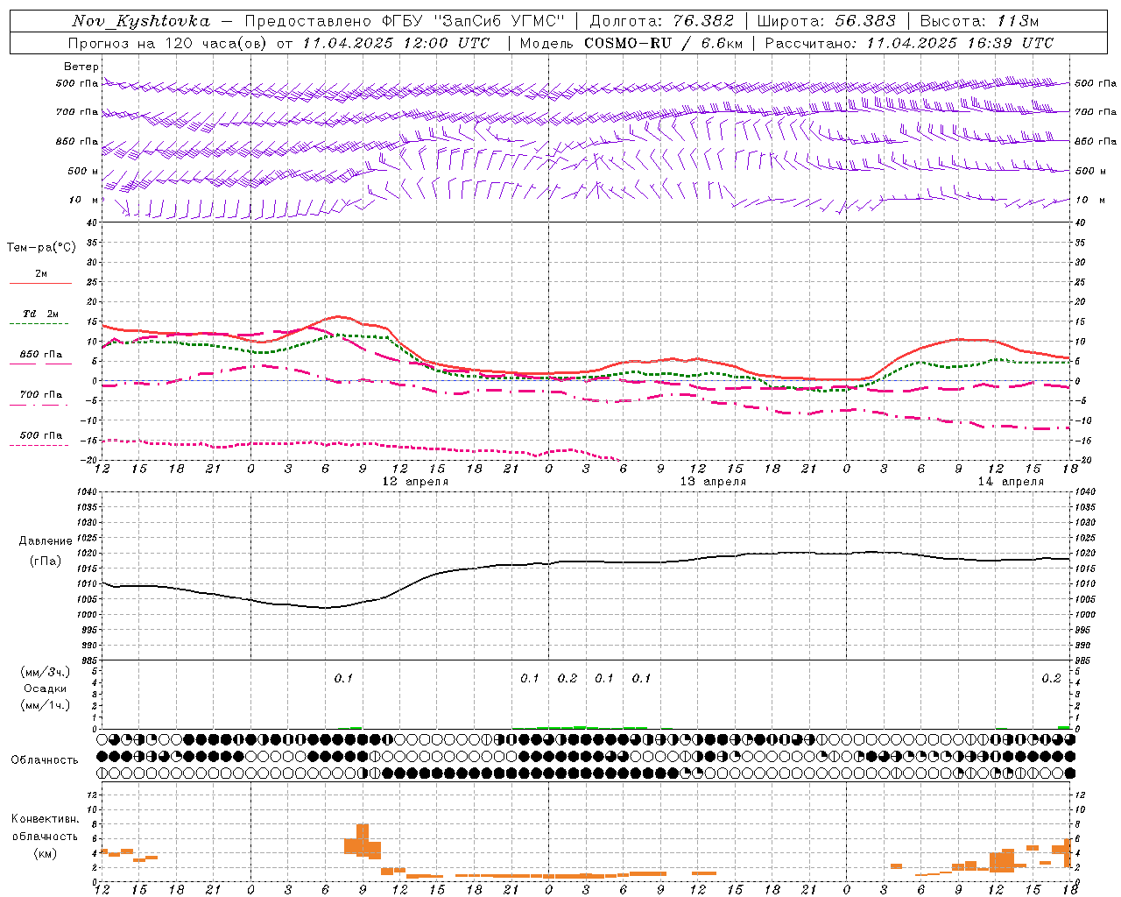Click the Тем-ра(°C) temperature axis title
Screen dimensions: 1121x897
tap(41, 248)
